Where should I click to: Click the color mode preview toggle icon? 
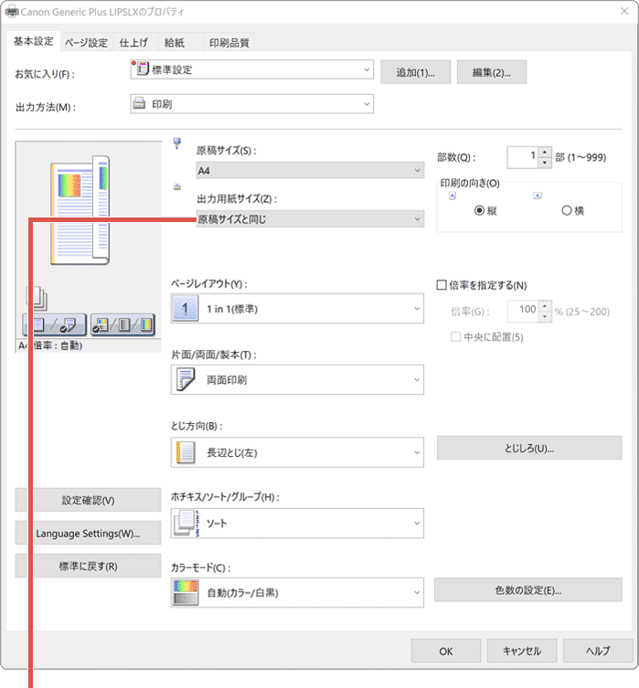click(x=122, y=325)
